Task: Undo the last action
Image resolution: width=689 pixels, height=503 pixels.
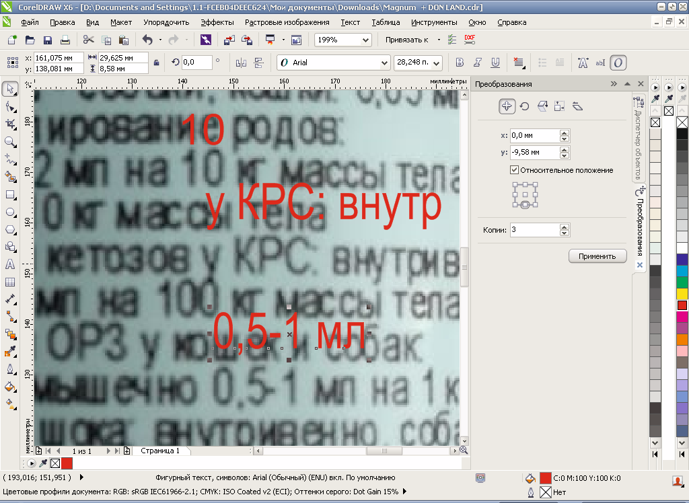Action: (x=147, y=40)
